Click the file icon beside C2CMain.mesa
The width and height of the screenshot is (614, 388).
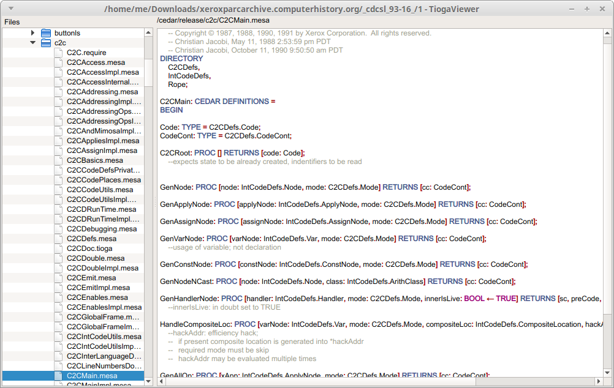point(58,376)
